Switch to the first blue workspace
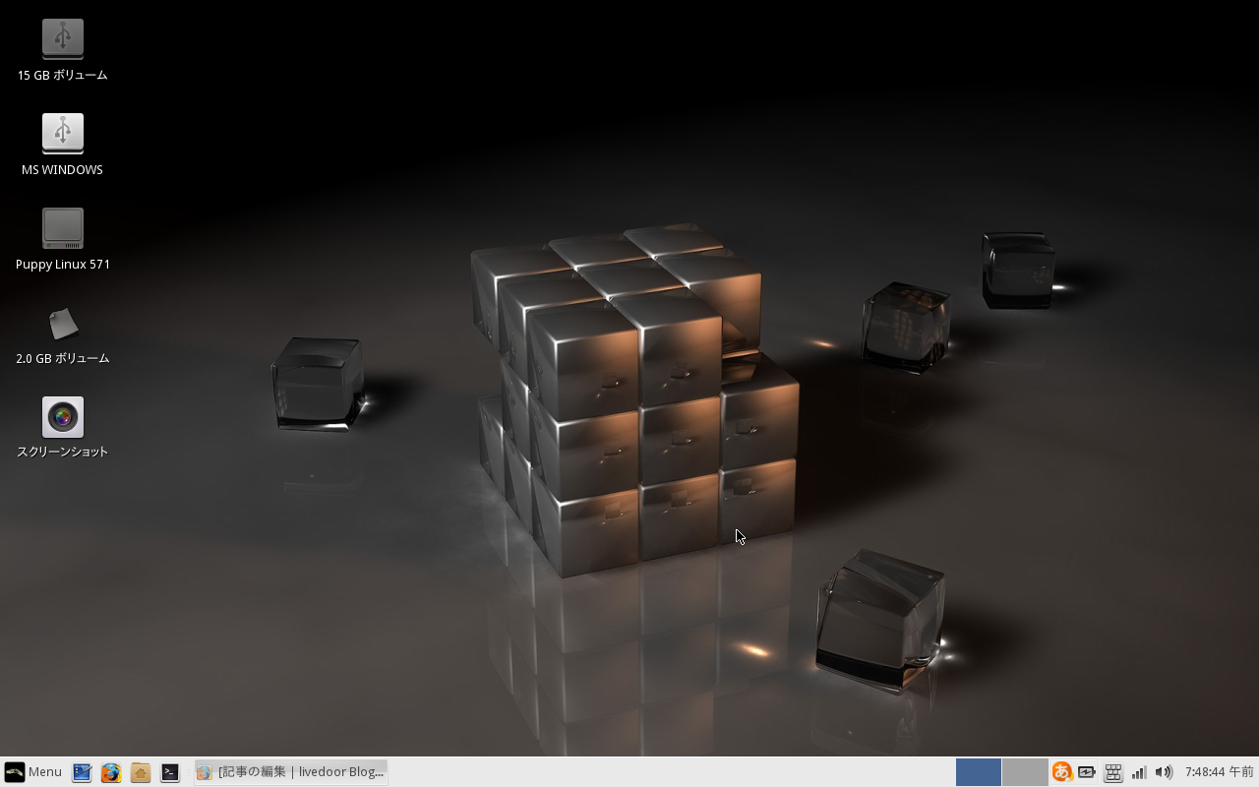The image size is (1259, 787). 979,772
